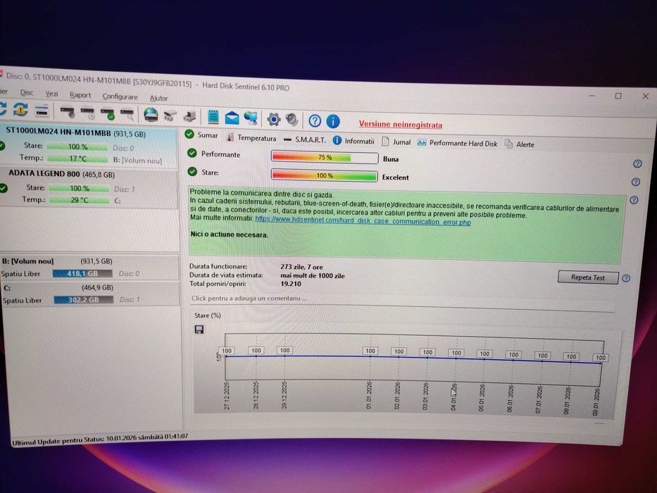
Task: Click the 'Stare (%)' graph title
Action: pyautogui.click(x=208, y=316)
